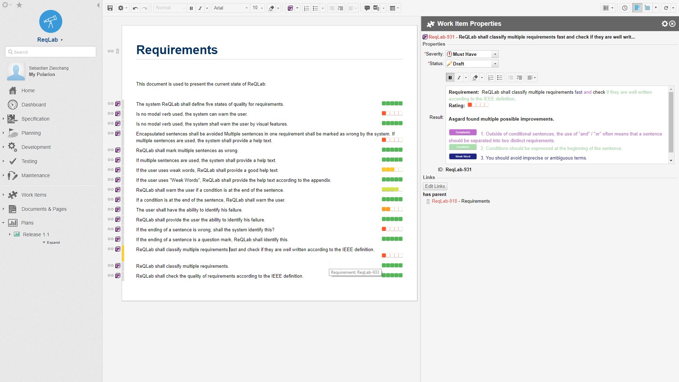Toggle italic in the document toolbar
The image size is (679, 382).
coord(200,8)
